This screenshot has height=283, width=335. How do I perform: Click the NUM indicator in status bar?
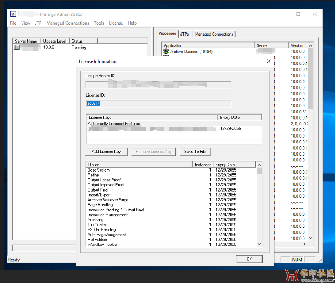click(x=297, y=260)
